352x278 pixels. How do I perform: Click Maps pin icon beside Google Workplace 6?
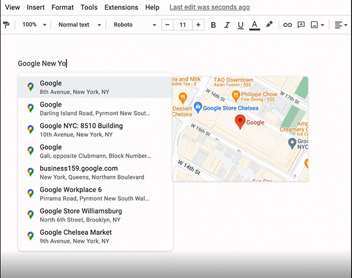click(31, 193)
